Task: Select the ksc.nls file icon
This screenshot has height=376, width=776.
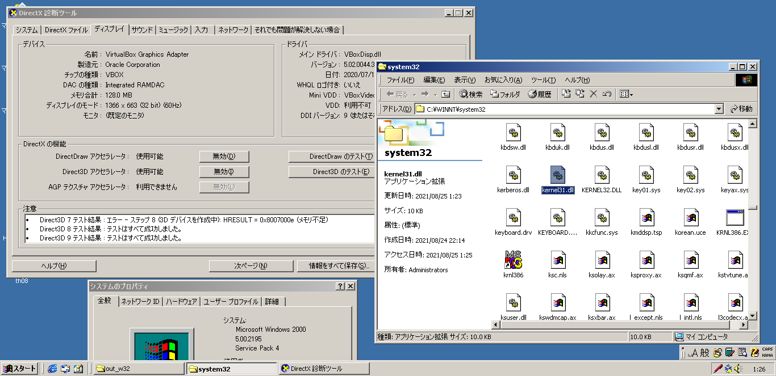Action: [x=558, y=260]
